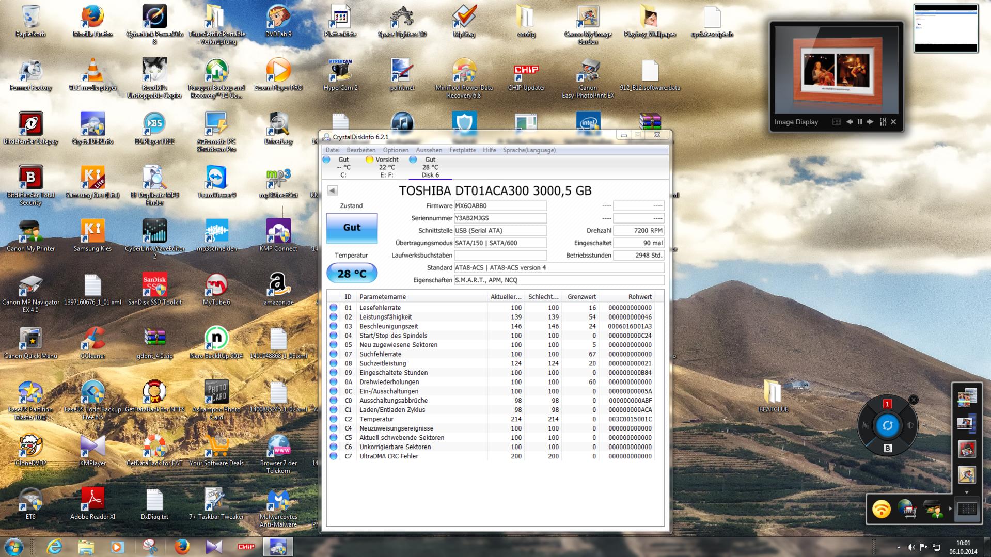
Task: Open the CCleaner desktop shortcut
Action: (93, 343)
